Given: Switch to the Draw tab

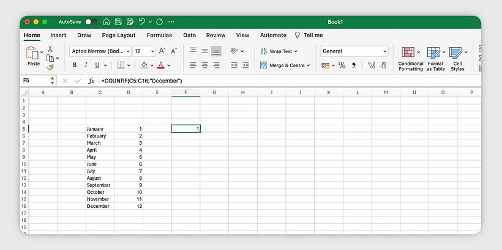Looking at the screenshot, I should (84, 35).
